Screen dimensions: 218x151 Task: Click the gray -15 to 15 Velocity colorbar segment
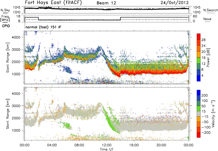pos(199,114)
